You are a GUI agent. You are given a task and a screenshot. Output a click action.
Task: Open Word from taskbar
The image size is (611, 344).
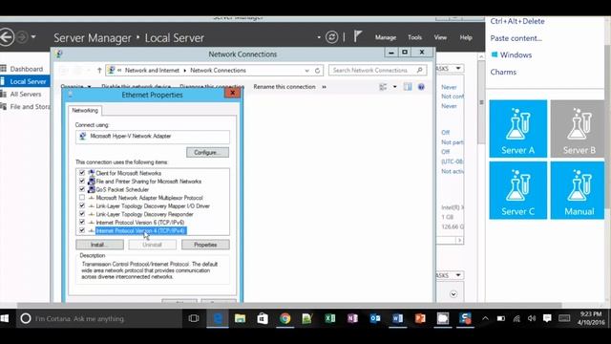(x=398, y=318)
